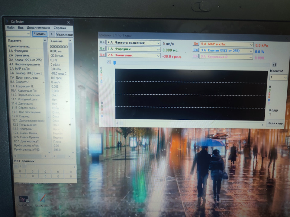Click Цв color button for MAP в кПа
290x217 pixels.
(x=196, y=43)
